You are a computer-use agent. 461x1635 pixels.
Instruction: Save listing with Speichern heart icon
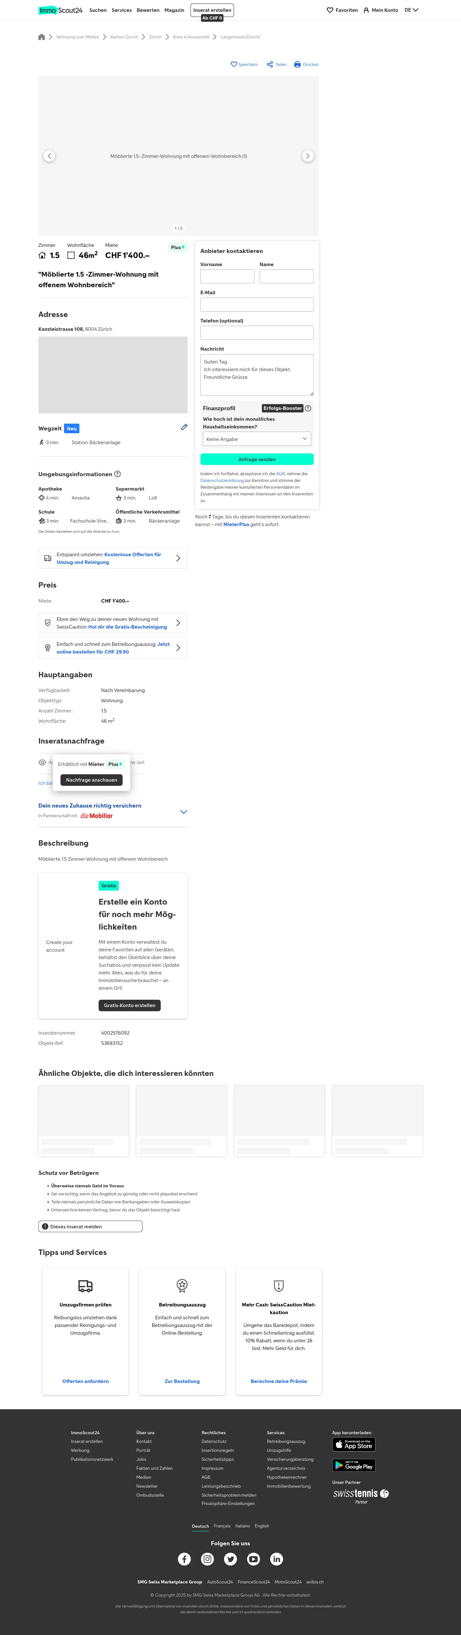[x=234, y=64]
